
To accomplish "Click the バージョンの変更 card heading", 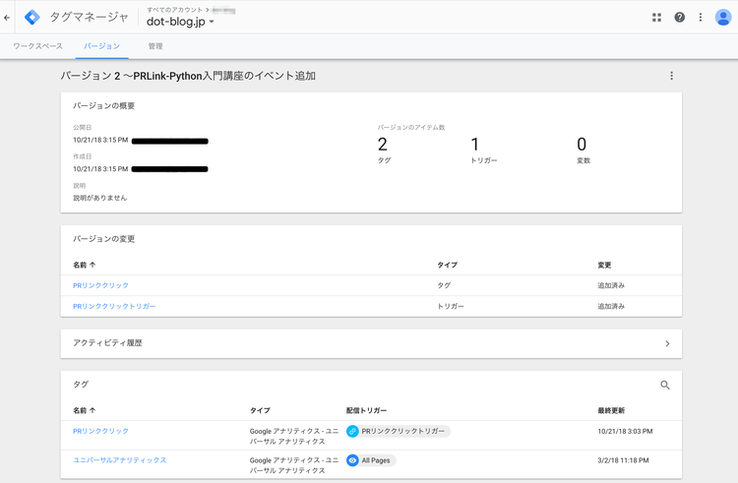I will 103,239.
